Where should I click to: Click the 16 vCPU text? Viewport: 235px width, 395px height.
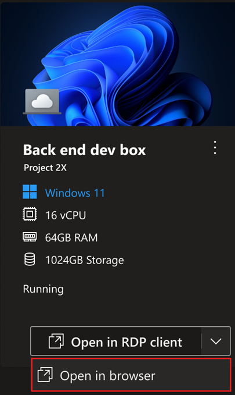[66, 215]
